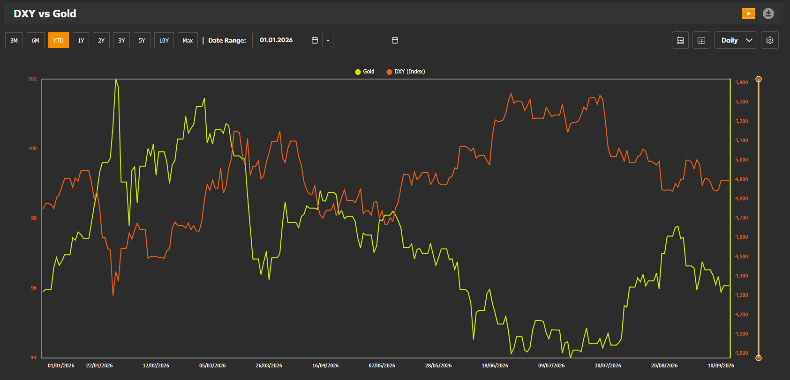
Task: Click the empty end date field
Action: point(368,40)
